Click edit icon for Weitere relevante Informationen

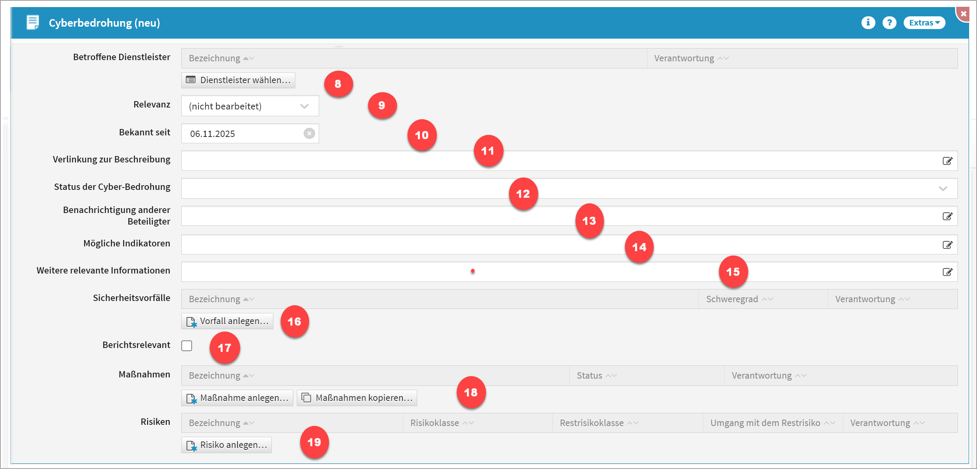tap(947, 272)
